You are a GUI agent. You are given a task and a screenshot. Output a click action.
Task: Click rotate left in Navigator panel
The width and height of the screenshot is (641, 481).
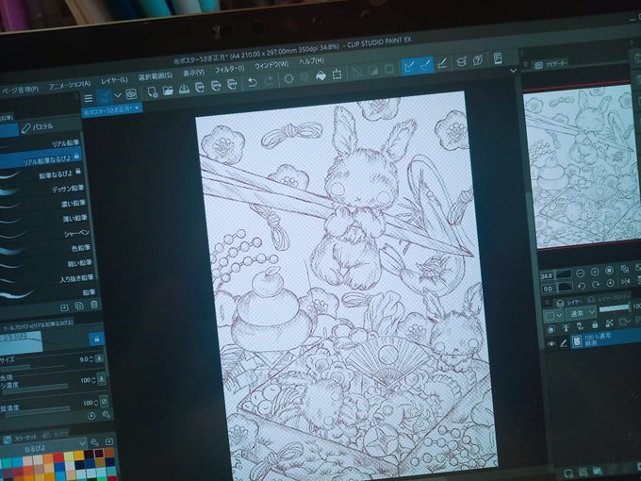click(582, 286)
